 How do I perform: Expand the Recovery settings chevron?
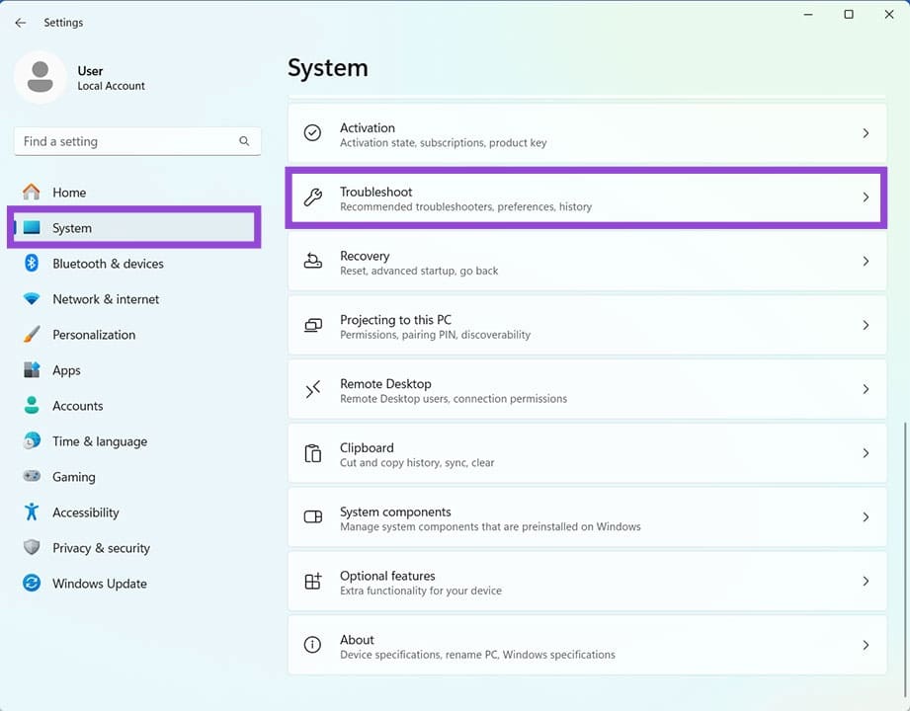pyautogui.click(x=867, y=262)
